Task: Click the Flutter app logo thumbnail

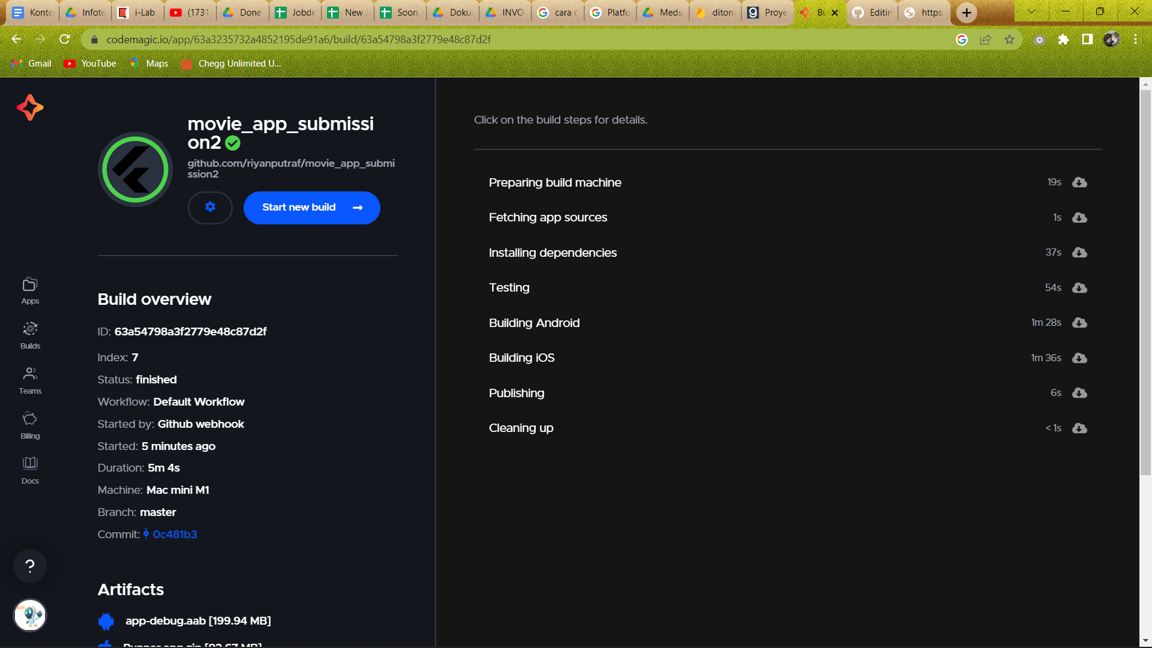Action: tap(135, 169)
